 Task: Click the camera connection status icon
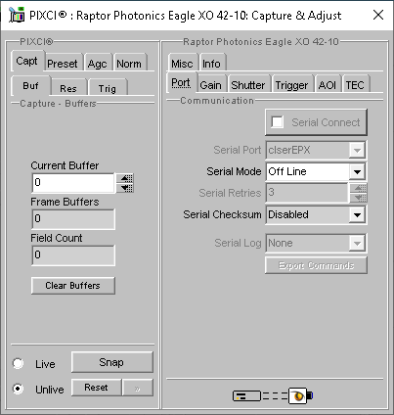tap(273, 395)
